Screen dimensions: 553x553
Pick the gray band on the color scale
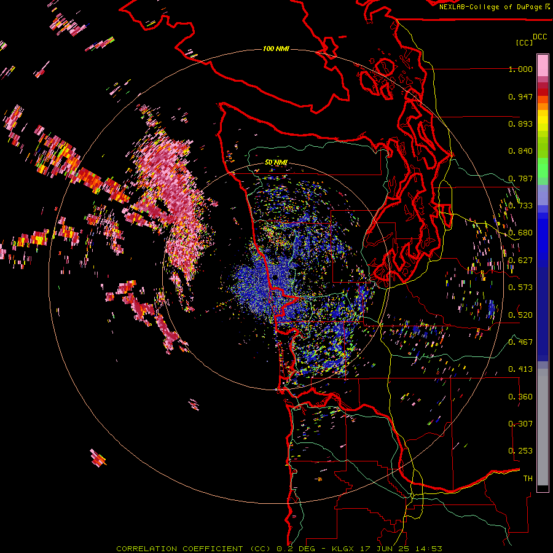(x=543, y=427)
